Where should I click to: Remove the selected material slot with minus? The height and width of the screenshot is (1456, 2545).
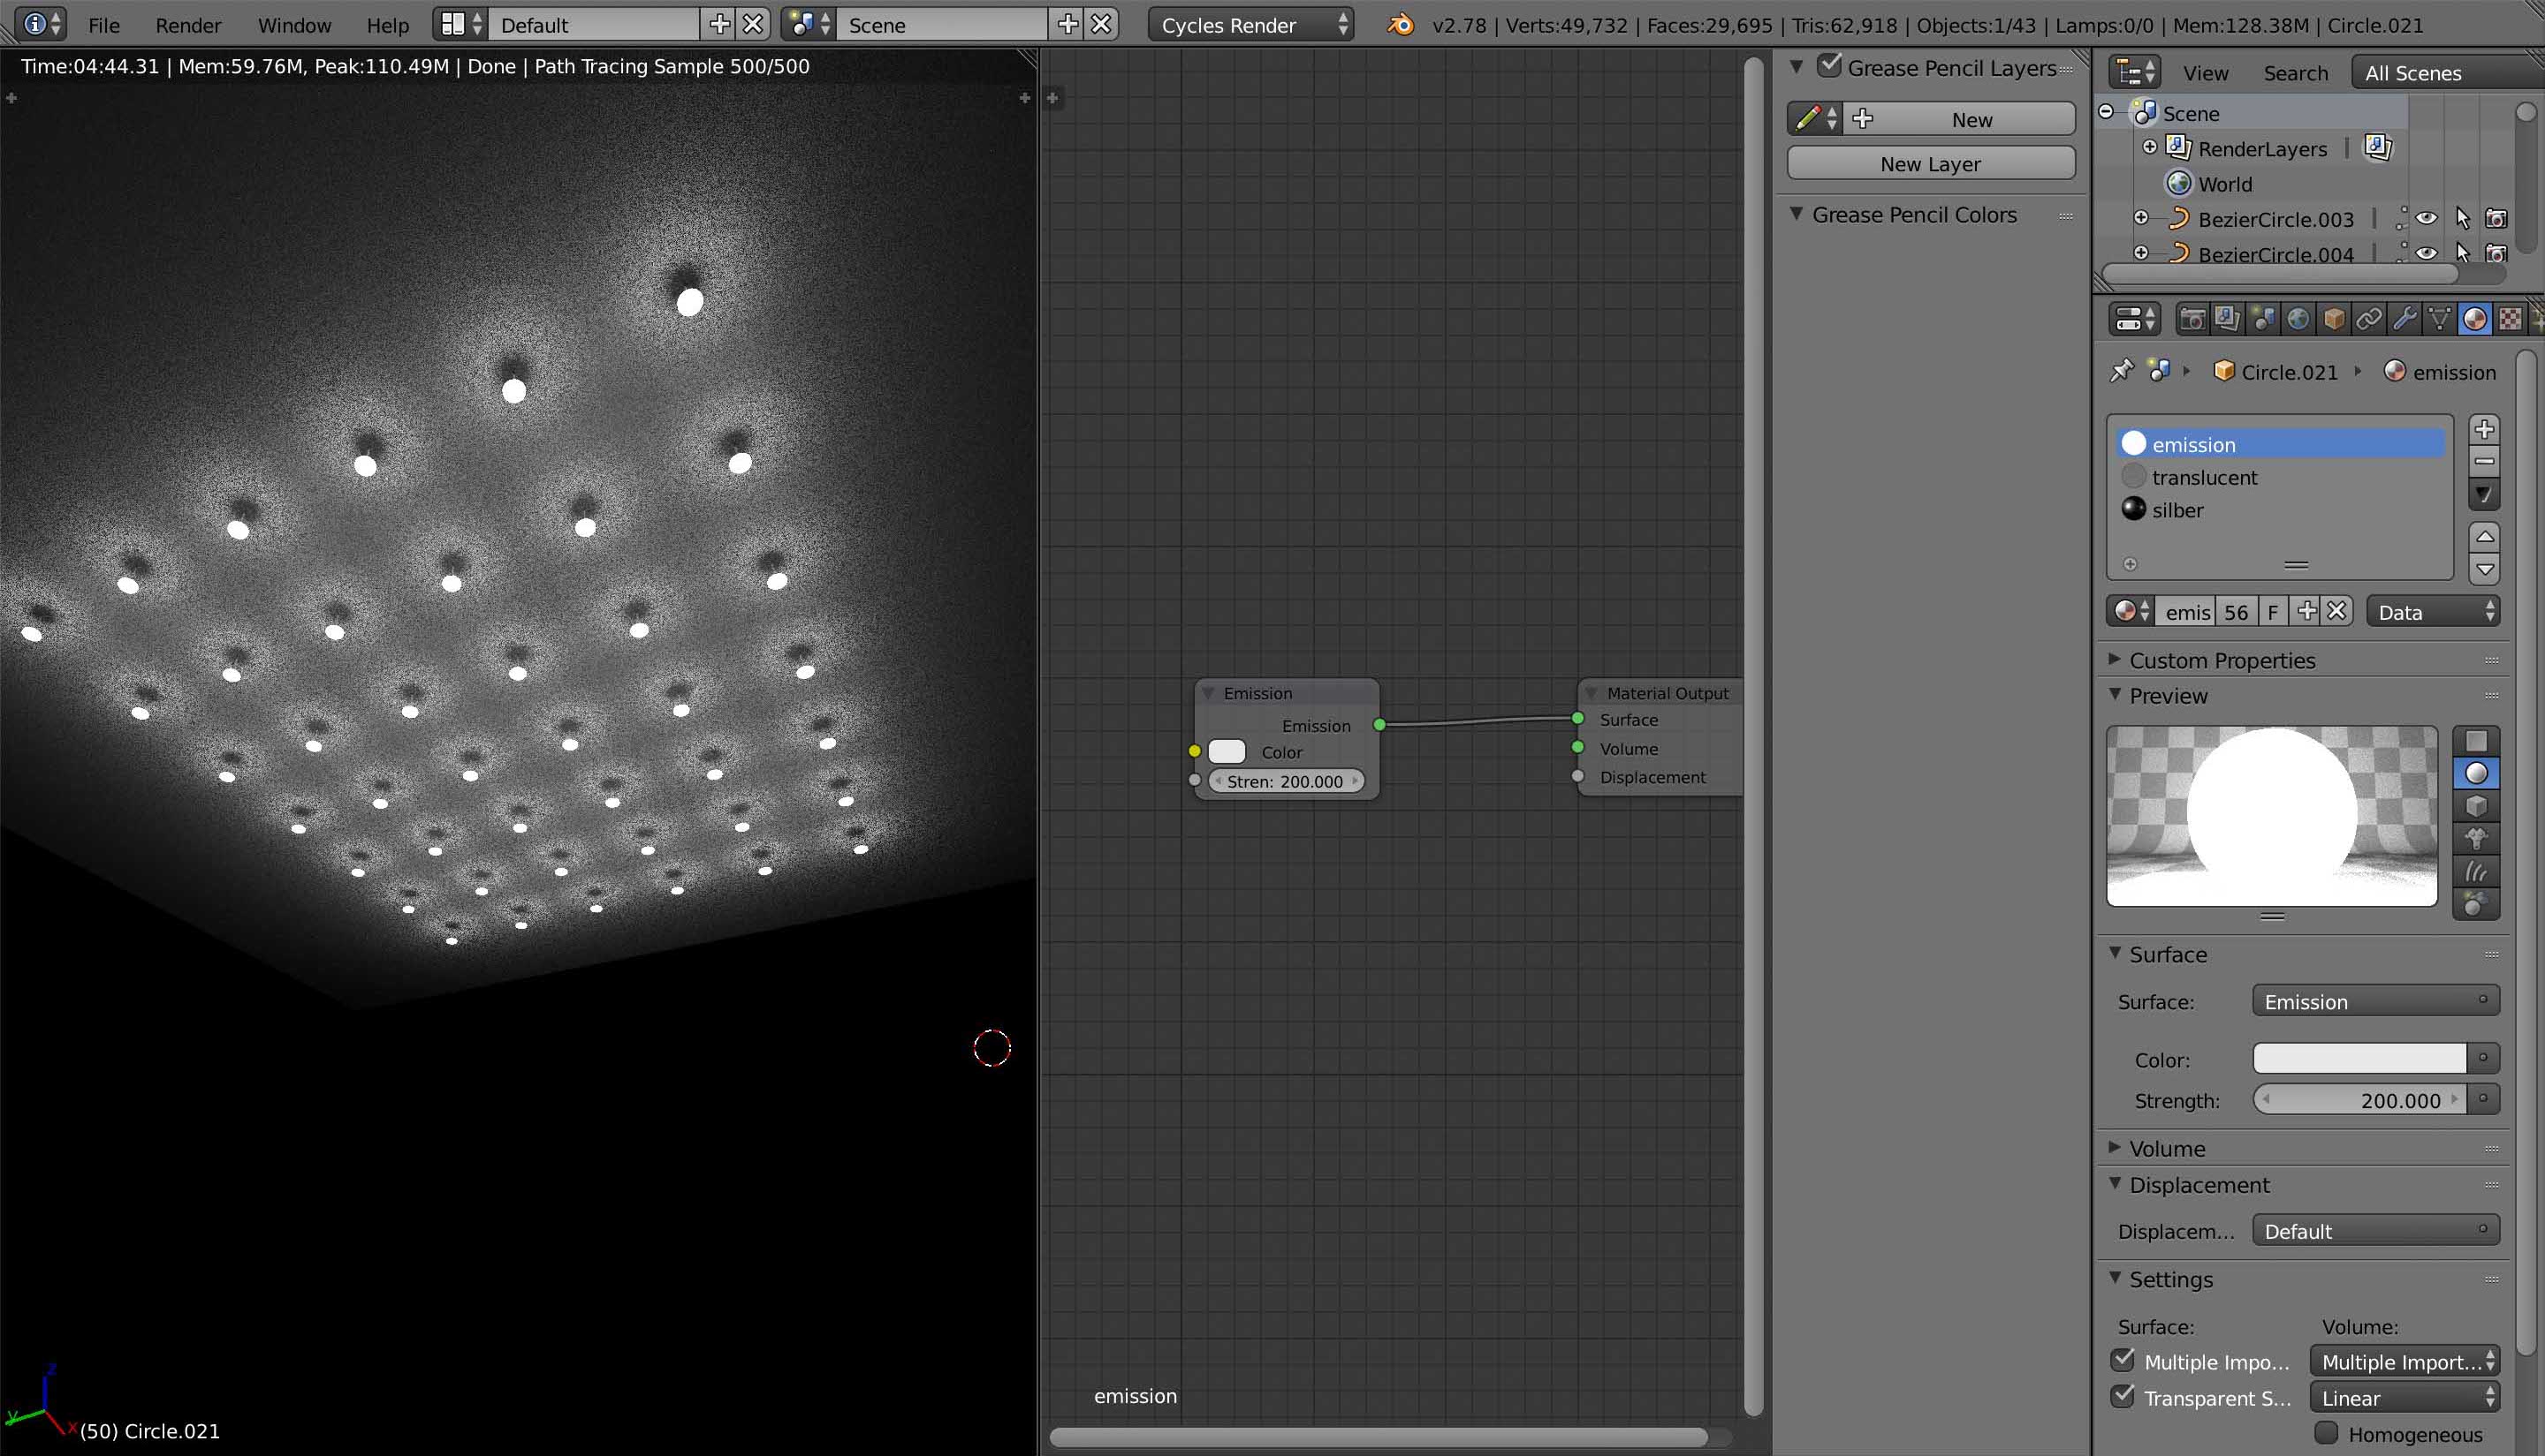click(2484, 462)
